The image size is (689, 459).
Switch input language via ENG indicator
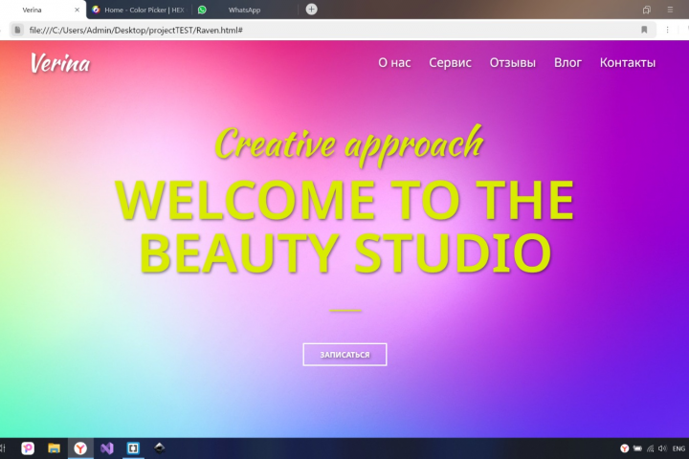pyautogui.click(x=678, y=448)
